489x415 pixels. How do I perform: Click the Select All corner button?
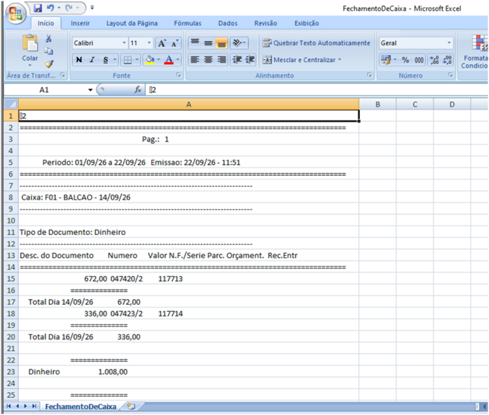point(11,104)
